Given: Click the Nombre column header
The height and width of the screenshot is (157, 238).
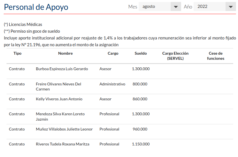Looking at the screenshot, I should [x=65, y=53].
